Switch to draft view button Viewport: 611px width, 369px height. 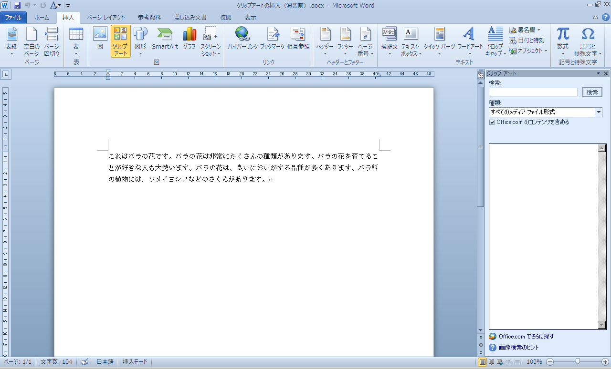(x=517, y=362)
